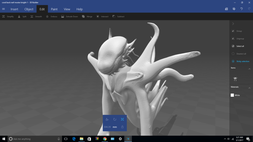Click the Simplify tool icon
This screenshot has height=142, width=253.
point(3,16)
